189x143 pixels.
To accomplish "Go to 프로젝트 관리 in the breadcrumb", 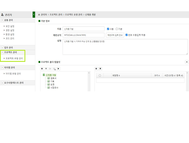I will click(x=56, y=15).
